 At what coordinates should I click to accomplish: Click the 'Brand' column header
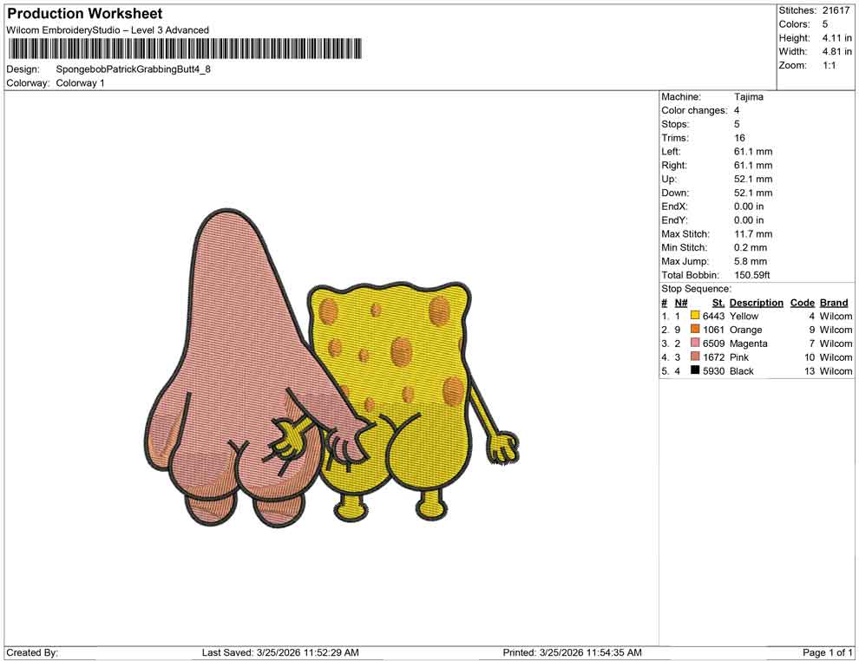[834, 302]
